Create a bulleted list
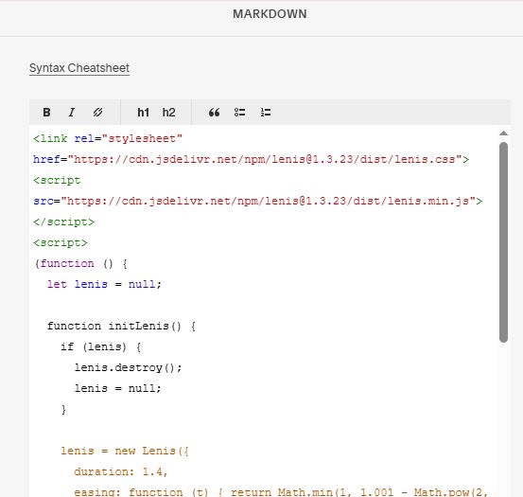Viewport: 523px width, 497px height. (x=240, y=112)
